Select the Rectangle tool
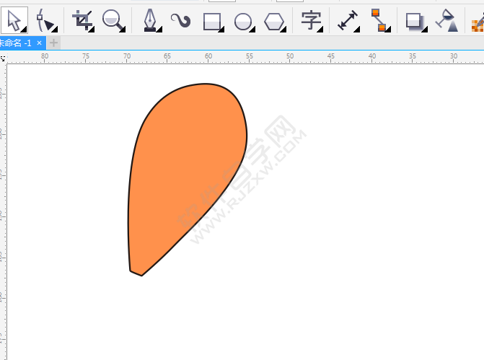 coord(211,21)
